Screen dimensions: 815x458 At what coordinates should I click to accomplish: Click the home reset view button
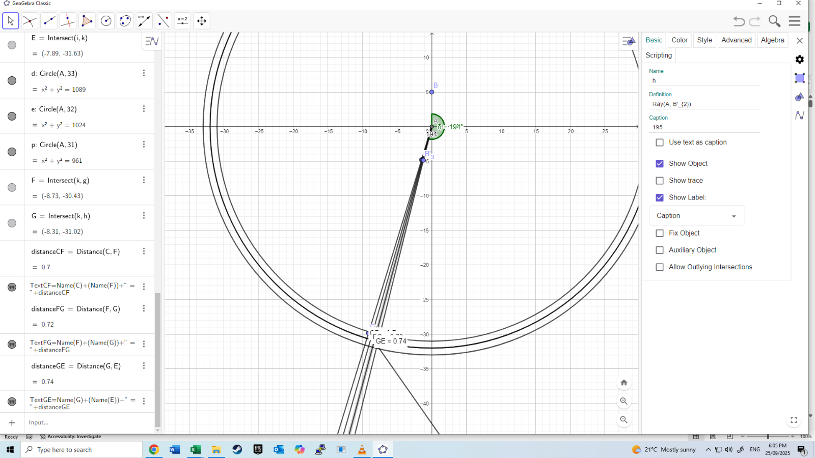(x=623, y=383)
